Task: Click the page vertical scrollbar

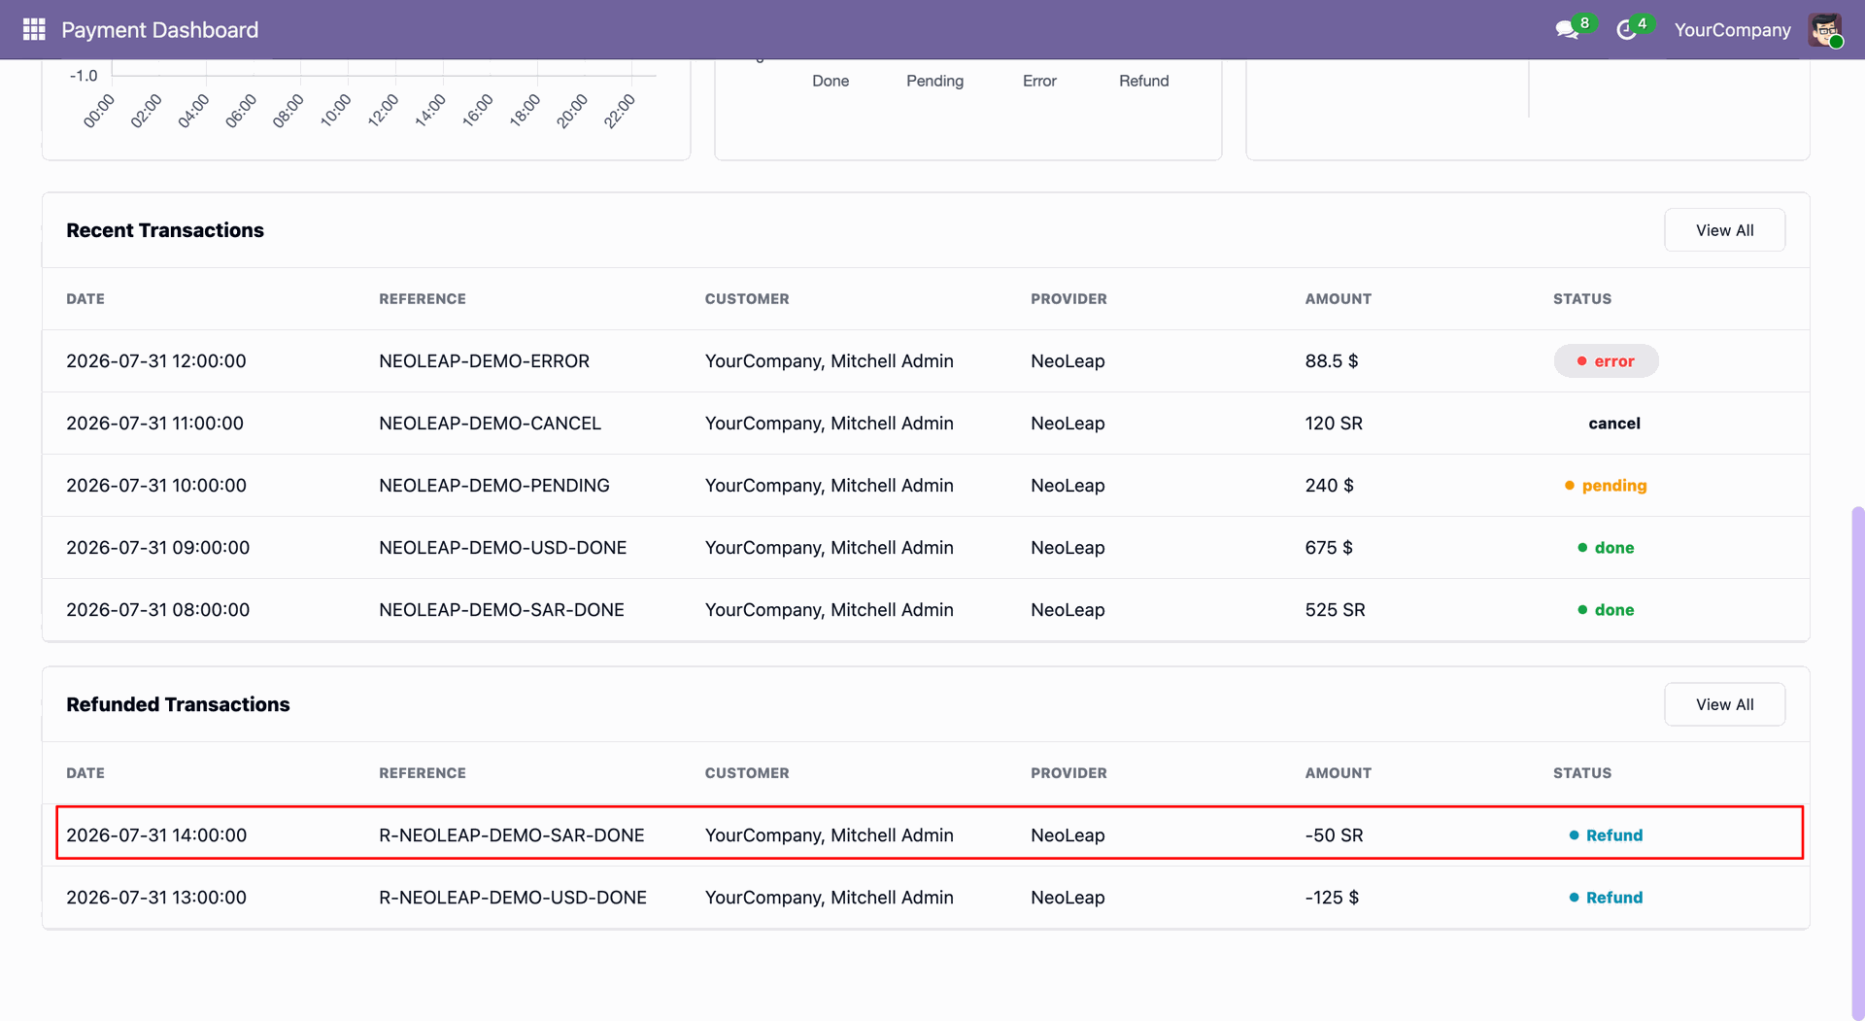Action: click(1857, 763)
